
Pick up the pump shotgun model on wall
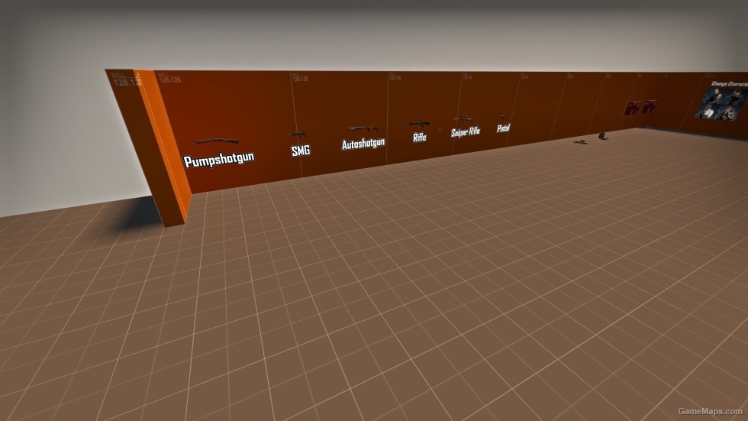click(x=217, y=141)
